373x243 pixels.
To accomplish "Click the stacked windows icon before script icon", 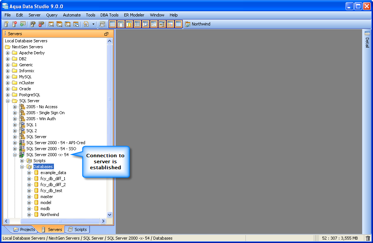I will pyautogui.click(x=76, y=24).
